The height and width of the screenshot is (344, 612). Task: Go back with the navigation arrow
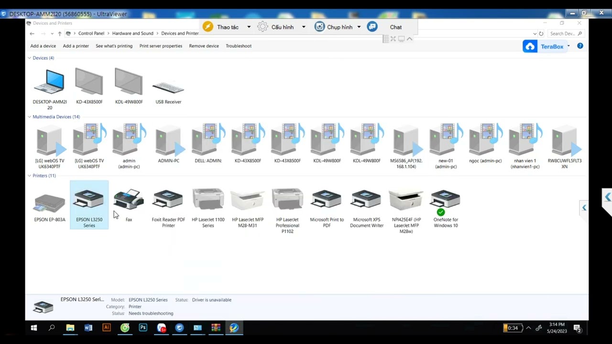click(x=32, y=33)
